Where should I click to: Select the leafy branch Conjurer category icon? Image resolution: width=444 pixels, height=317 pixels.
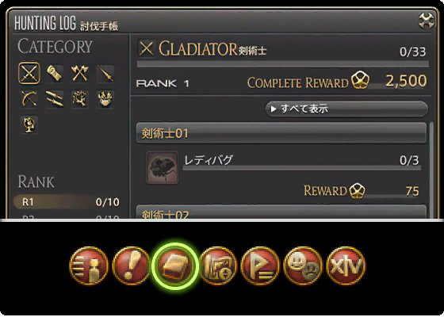80,99
